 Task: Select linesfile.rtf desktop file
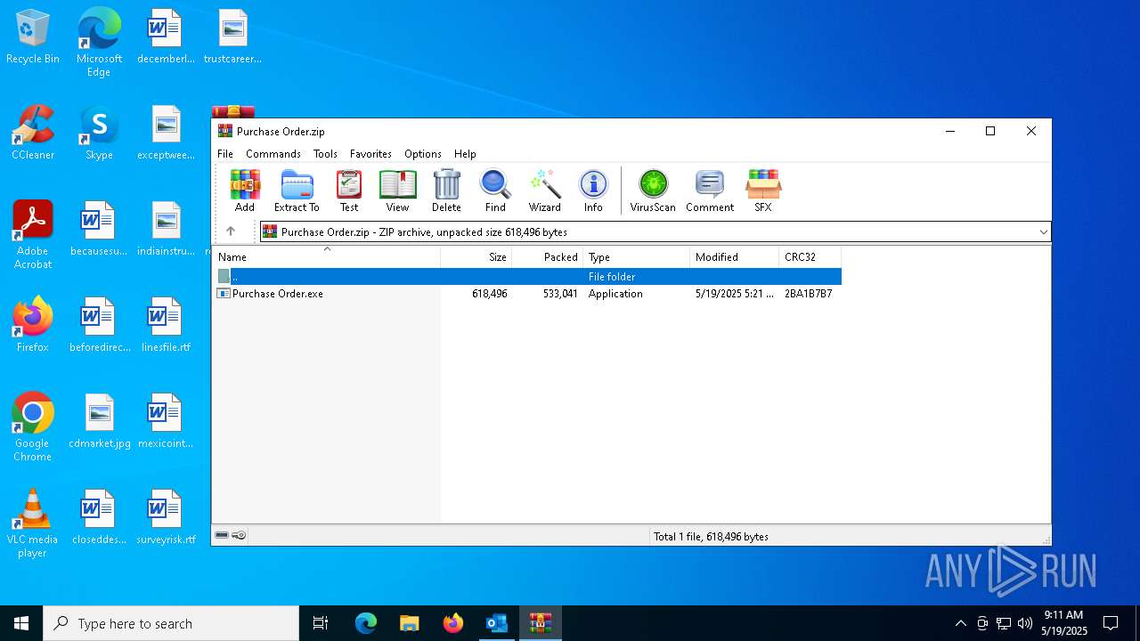(166, 325)
